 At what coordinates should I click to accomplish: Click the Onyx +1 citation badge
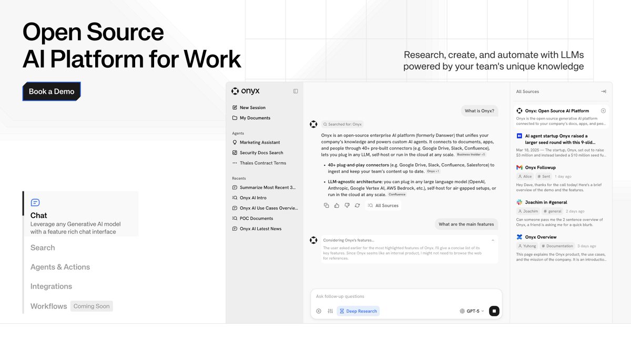433,171
